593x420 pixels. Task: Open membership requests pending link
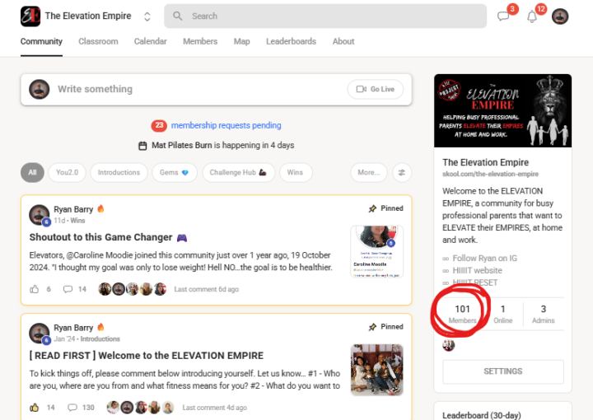point(226,125)
